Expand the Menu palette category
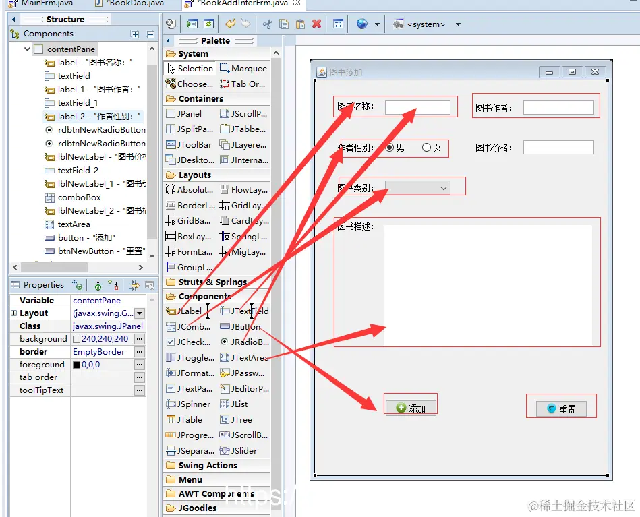The image size is (640, 517). pos(216,479)
